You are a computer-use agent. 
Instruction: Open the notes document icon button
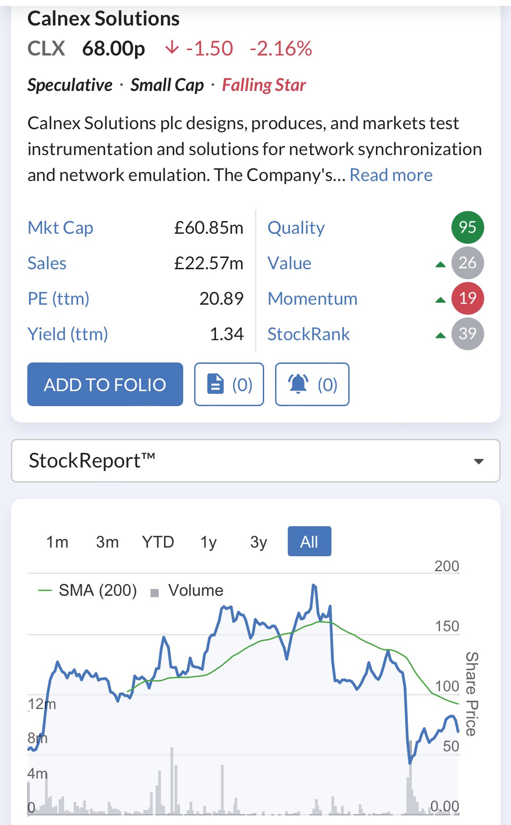click(x=229, y=384)
